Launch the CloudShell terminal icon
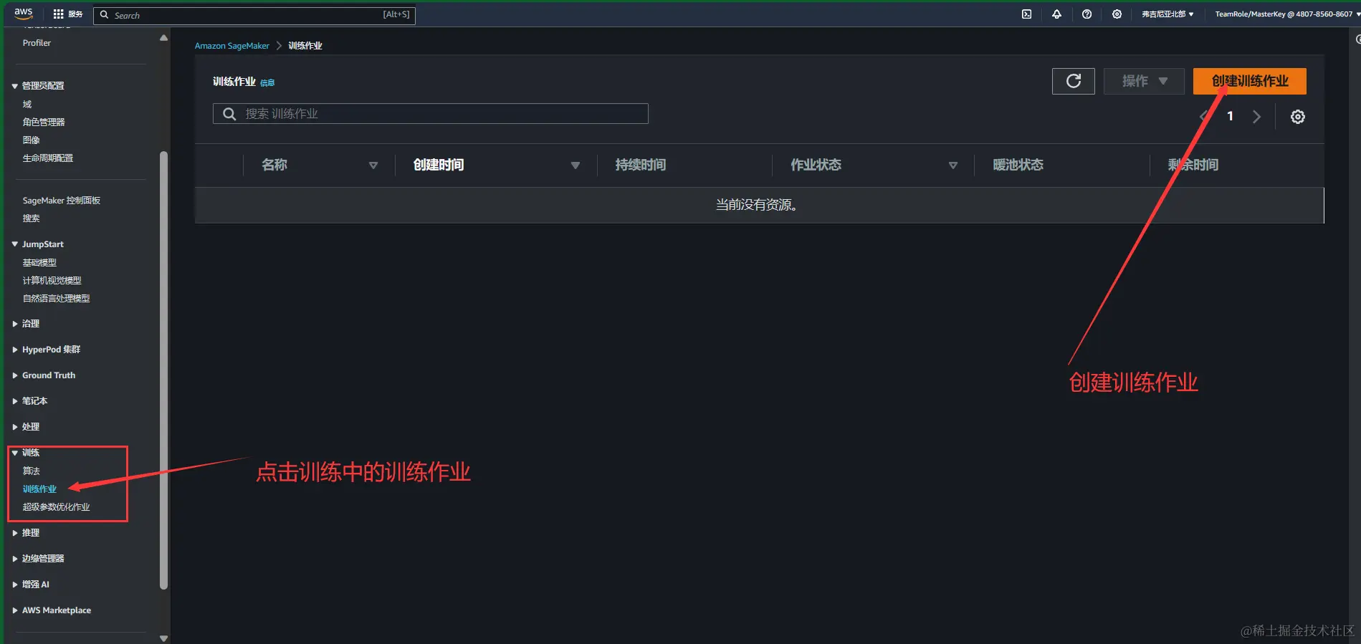 (1026, 14)
